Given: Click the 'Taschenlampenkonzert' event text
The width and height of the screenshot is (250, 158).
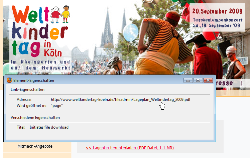Looking at the screenshot, I should click(218, 20).
